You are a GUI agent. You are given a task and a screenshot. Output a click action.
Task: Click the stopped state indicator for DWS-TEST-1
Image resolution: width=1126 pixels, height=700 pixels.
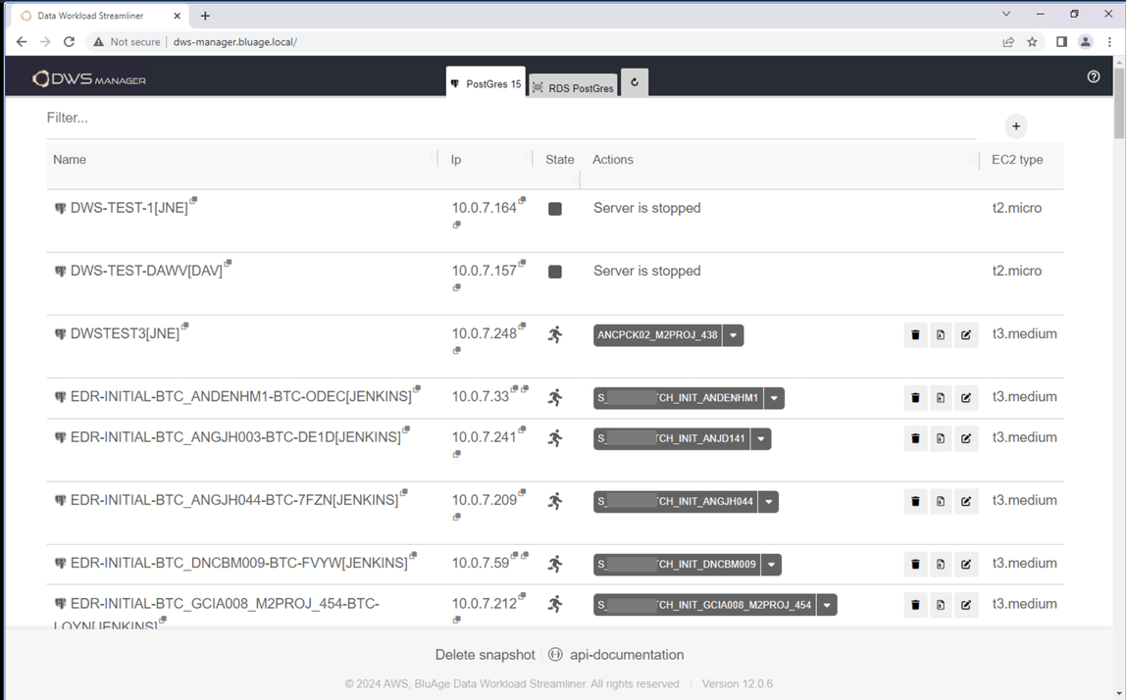[555, 208]
